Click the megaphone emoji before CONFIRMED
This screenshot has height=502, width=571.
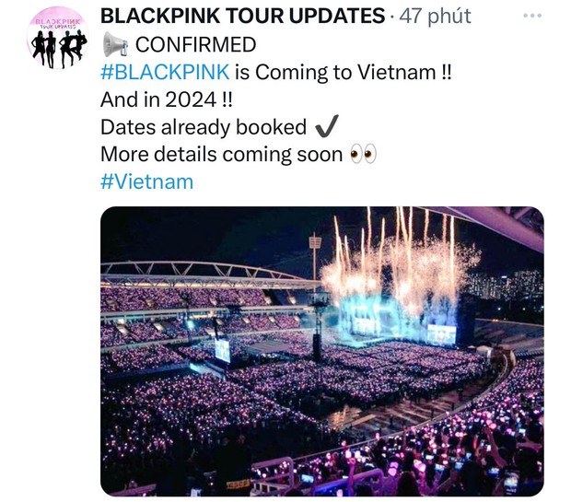(x=114, y=44)
